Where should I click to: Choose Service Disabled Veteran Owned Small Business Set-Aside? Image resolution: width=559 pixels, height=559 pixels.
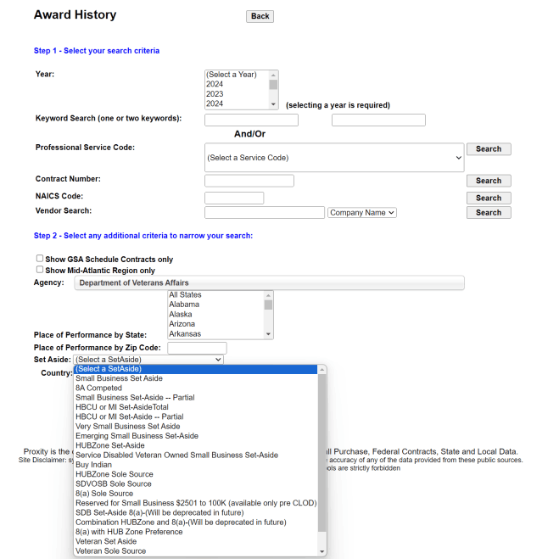[195, 456]
